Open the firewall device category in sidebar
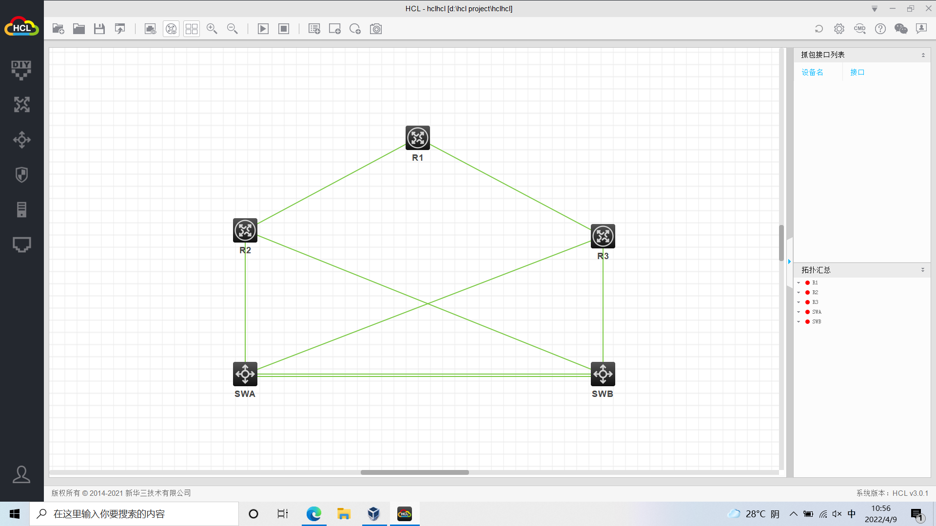Viewport: 936px width, 526px height. tap(21, 174)
